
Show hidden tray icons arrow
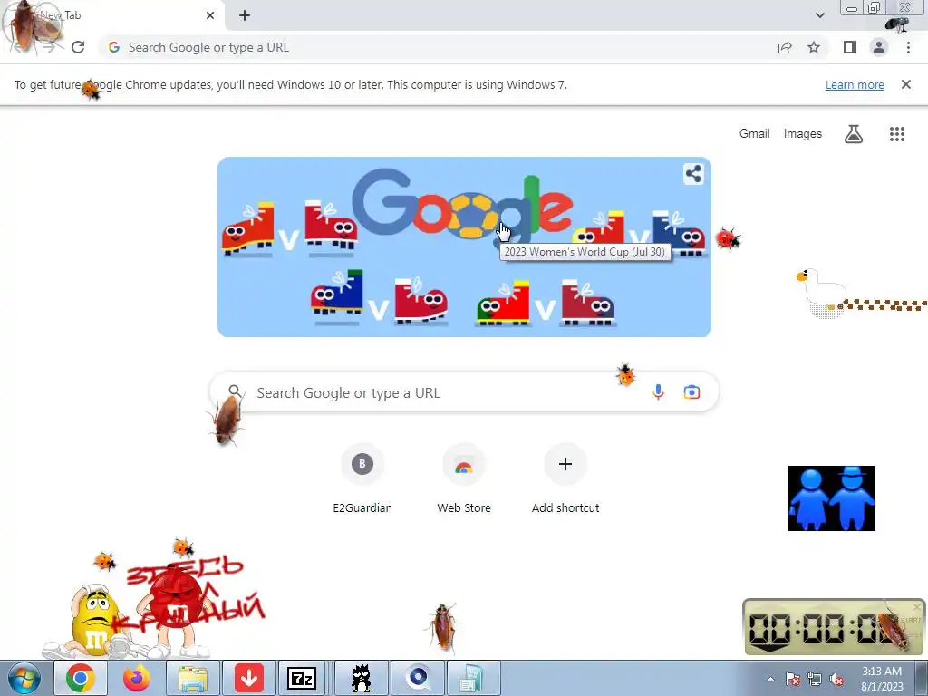(x=770, y=679)
